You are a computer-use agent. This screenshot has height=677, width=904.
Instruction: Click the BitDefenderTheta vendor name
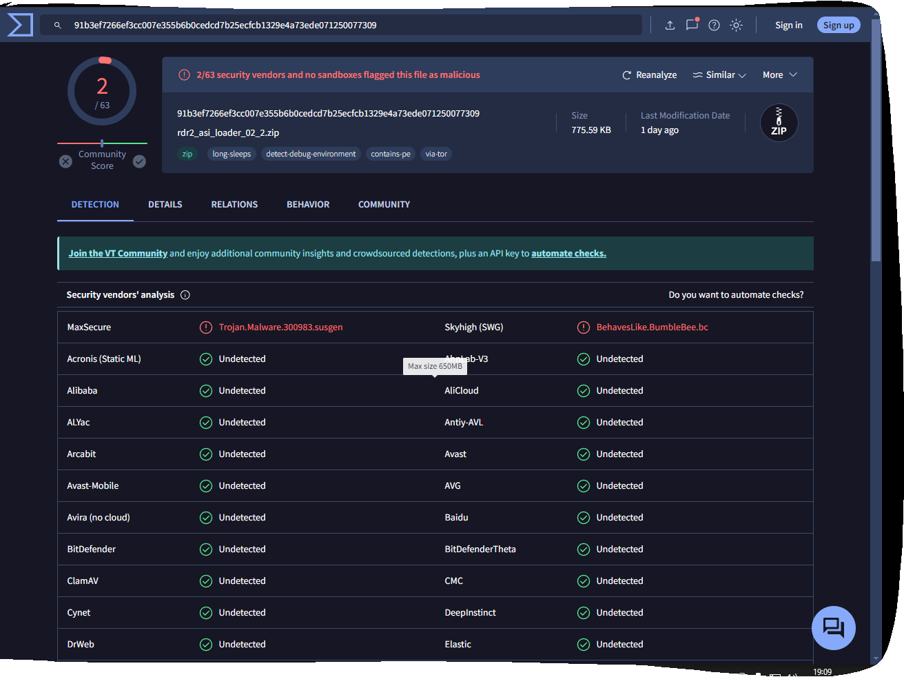480,549
